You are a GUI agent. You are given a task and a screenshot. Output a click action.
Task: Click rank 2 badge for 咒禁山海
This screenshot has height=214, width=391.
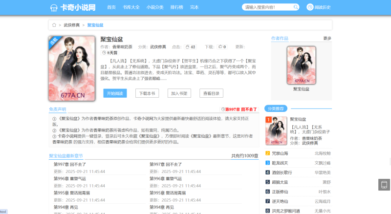coord(267,153)
